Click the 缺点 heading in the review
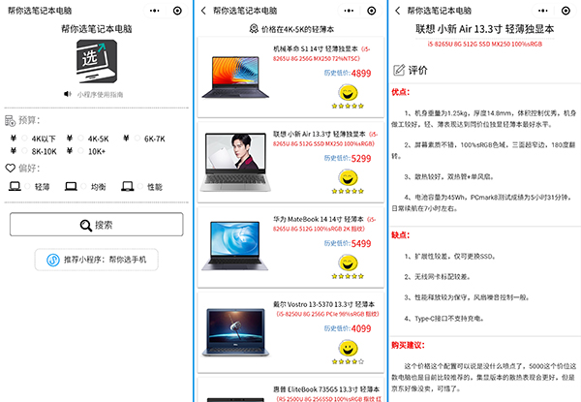Screen dimensions: 581x402 click(401, 234)
